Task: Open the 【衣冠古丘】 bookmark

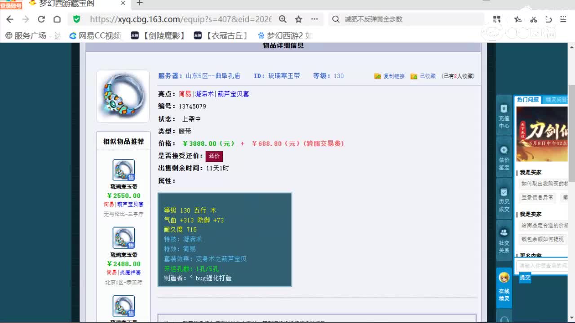Action: pos(221,35)
